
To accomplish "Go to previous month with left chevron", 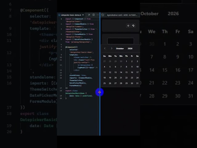I will coord(105,48).
